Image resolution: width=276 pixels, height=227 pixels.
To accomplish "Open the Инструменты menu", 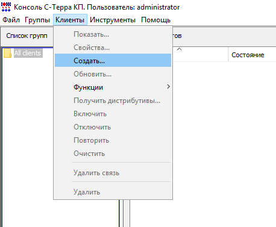I will [x=113, y=20].
